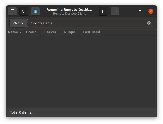Click the Remmina Remote Desktop title text
Viewport: 163px width, 124px height.
[x=69, y=10]
